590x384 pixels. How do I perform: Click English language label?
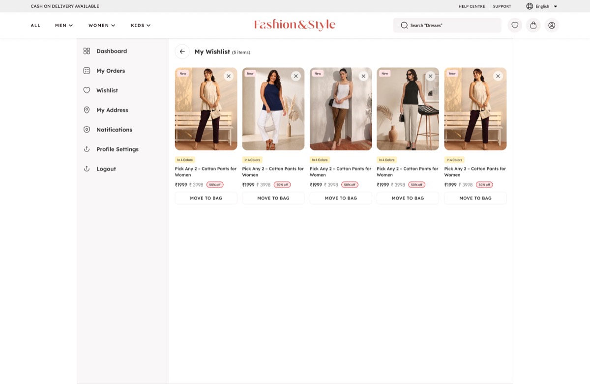coord(542,6)
